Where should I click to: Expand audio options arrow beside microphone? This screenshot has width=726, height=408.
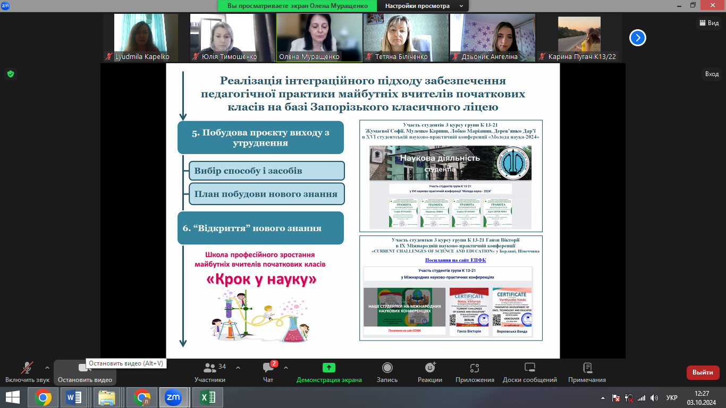(x=47, y=367)
